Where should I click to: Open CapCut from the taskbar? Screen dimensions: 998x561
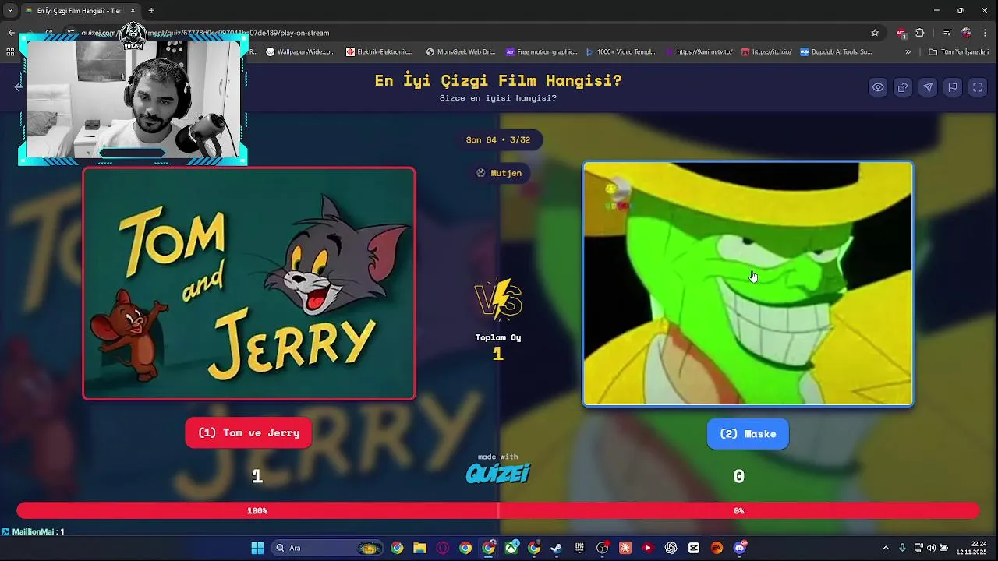694,548
